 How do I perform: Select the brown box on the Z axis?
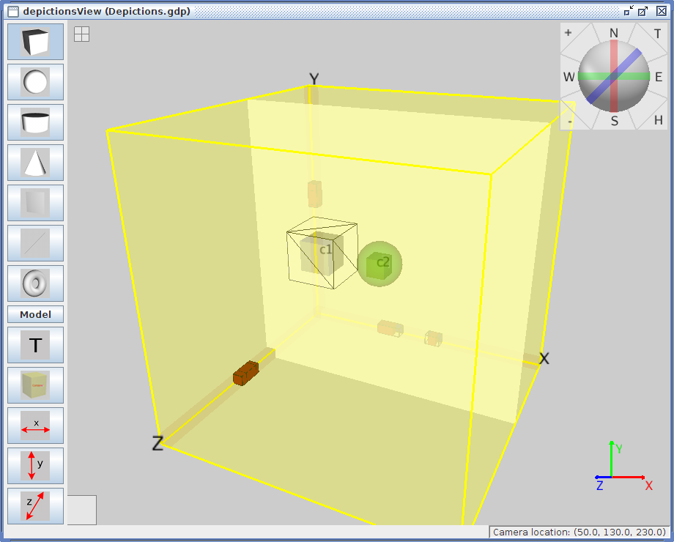pyautogui.click(x=246, y=374)
